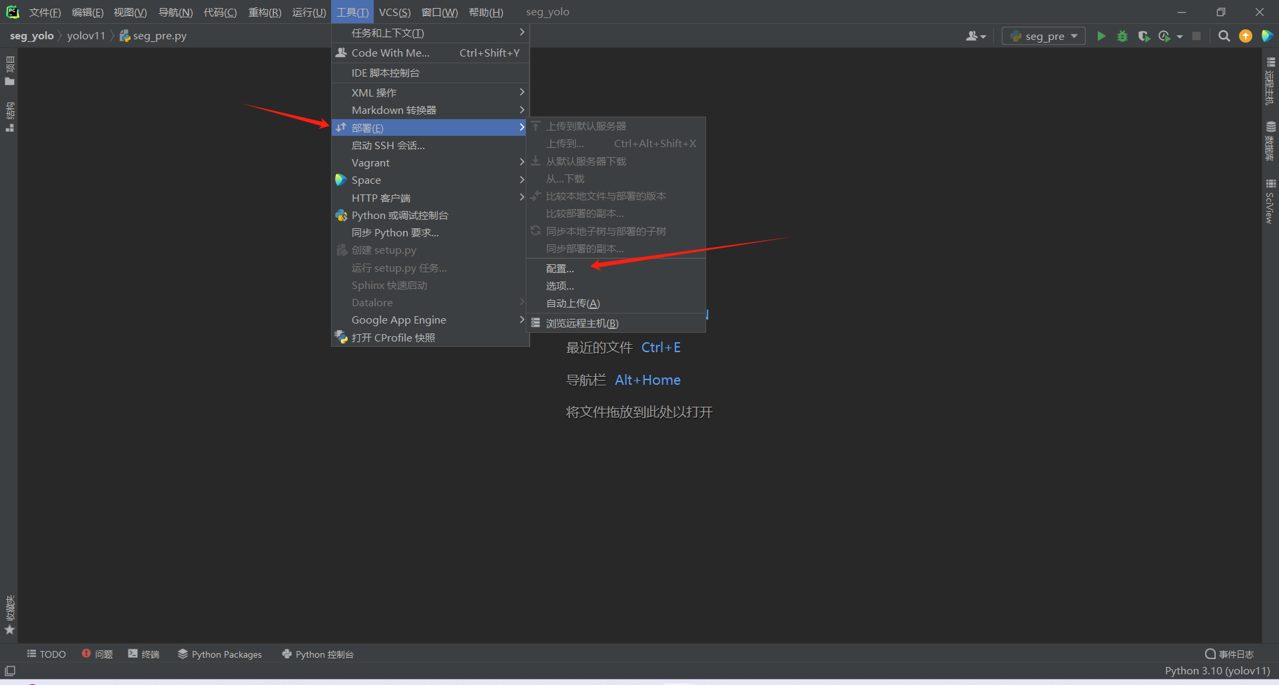
Task: Open 重构(R) menu
Action: (x=264, y=12)
